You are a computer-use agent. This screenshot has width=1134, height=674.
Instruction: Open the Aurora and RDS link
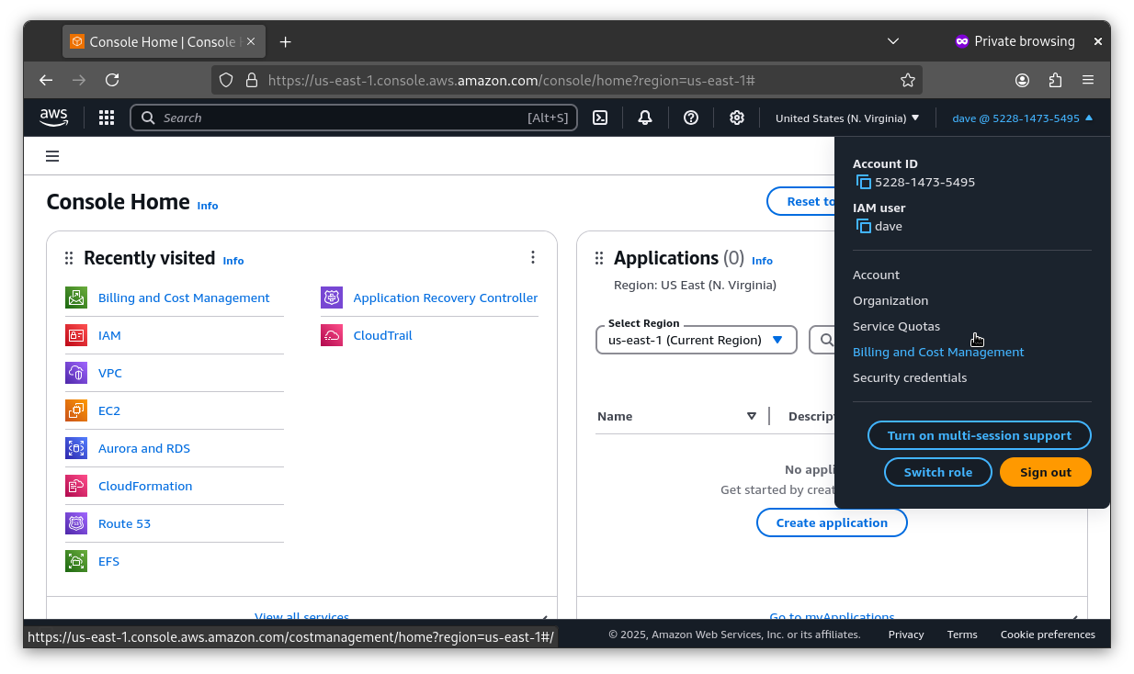(x=144, y=448)
